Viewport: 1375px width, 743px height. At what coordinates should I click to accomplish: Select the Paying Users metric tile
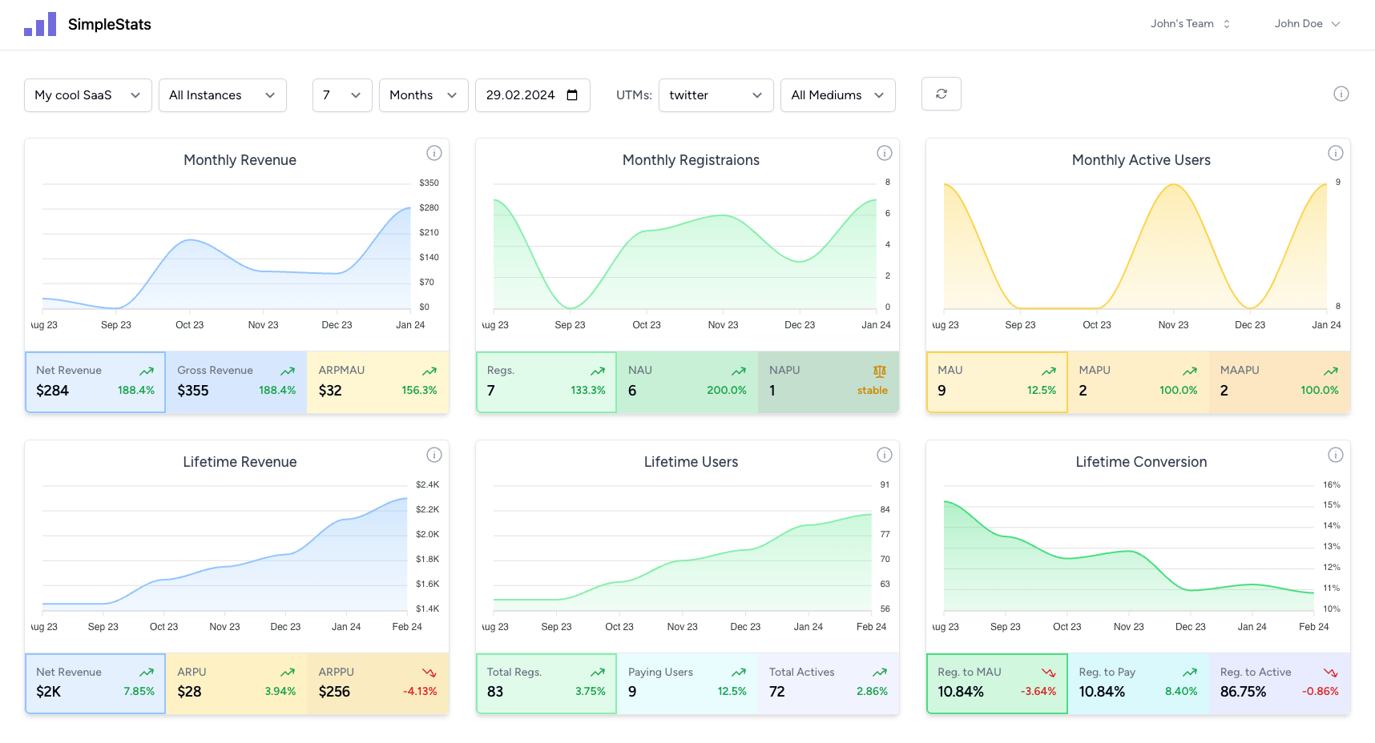tap(687, 684)
